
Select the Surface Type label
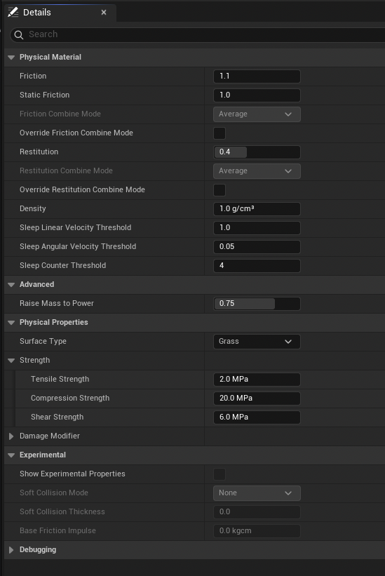43,341
